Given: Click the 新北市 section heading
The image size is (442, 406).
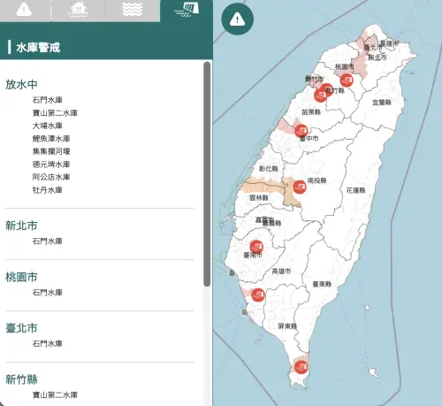Looking at the screenshot, I should [21, 226].
